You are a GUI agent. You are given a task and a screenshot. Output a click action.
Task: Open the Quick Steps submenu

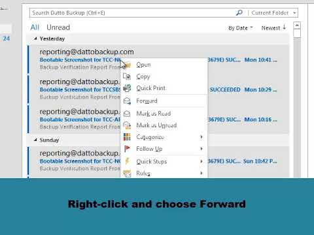(x=164, y=161)
